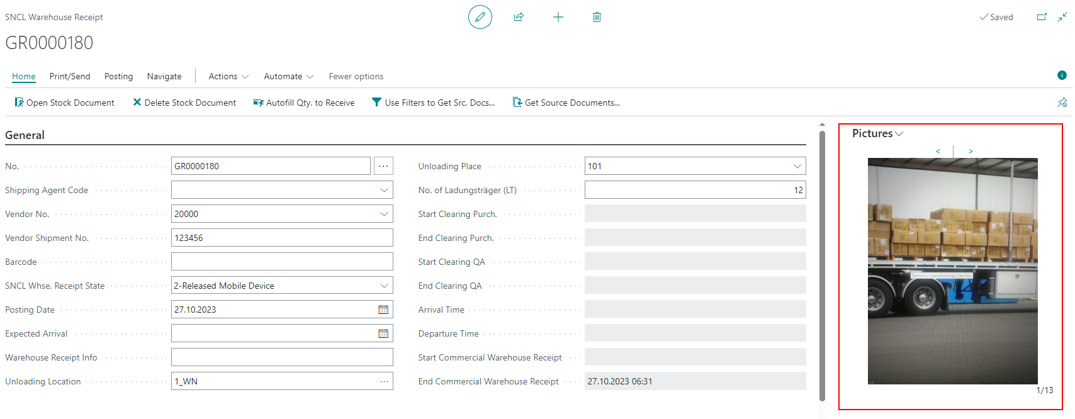Viewport: 1075px width, 419px height.
Task: Open the Expected Arrival calendar picker
Action: click(x=383, y=333)
